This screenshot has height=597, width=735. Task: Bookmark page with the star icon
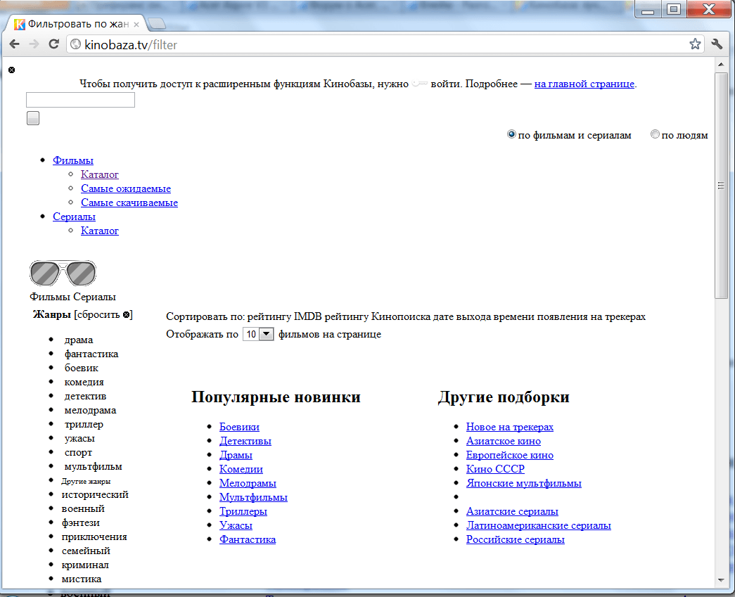(x=695, y=44)
